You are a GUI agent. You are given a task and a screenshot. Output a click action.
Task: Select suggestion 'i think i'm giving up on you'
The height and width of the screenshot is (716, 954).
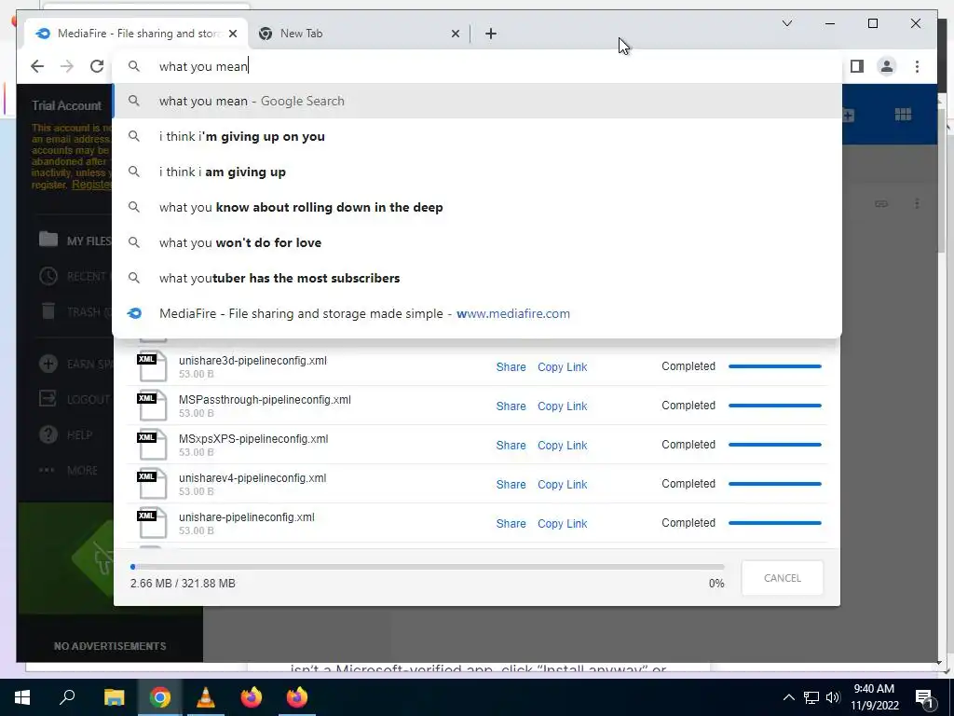pos(477,136)
